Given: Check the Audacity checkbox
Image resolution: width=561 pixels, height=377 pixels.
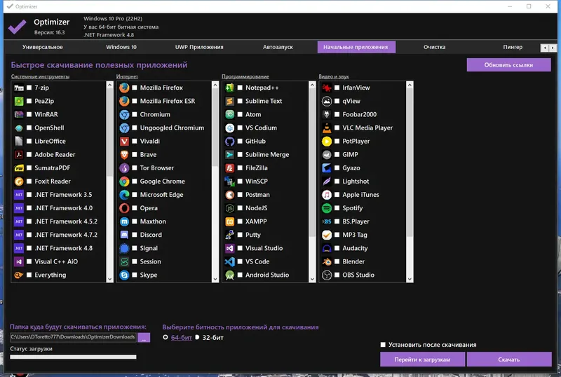Looking at the screenshot, I should tap(337, 248).
